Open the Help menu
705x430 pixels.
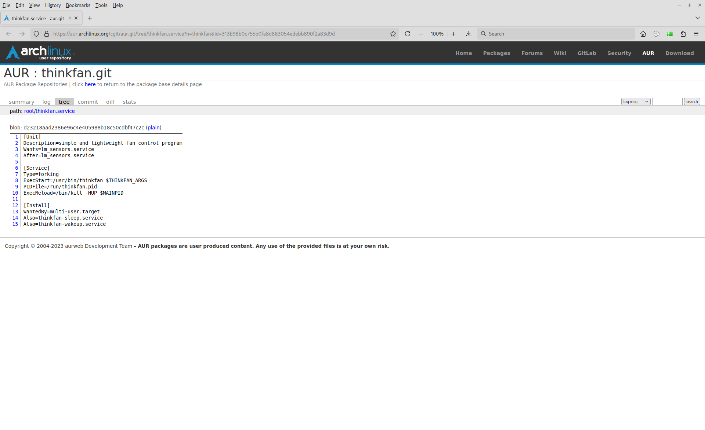(117, 5)
